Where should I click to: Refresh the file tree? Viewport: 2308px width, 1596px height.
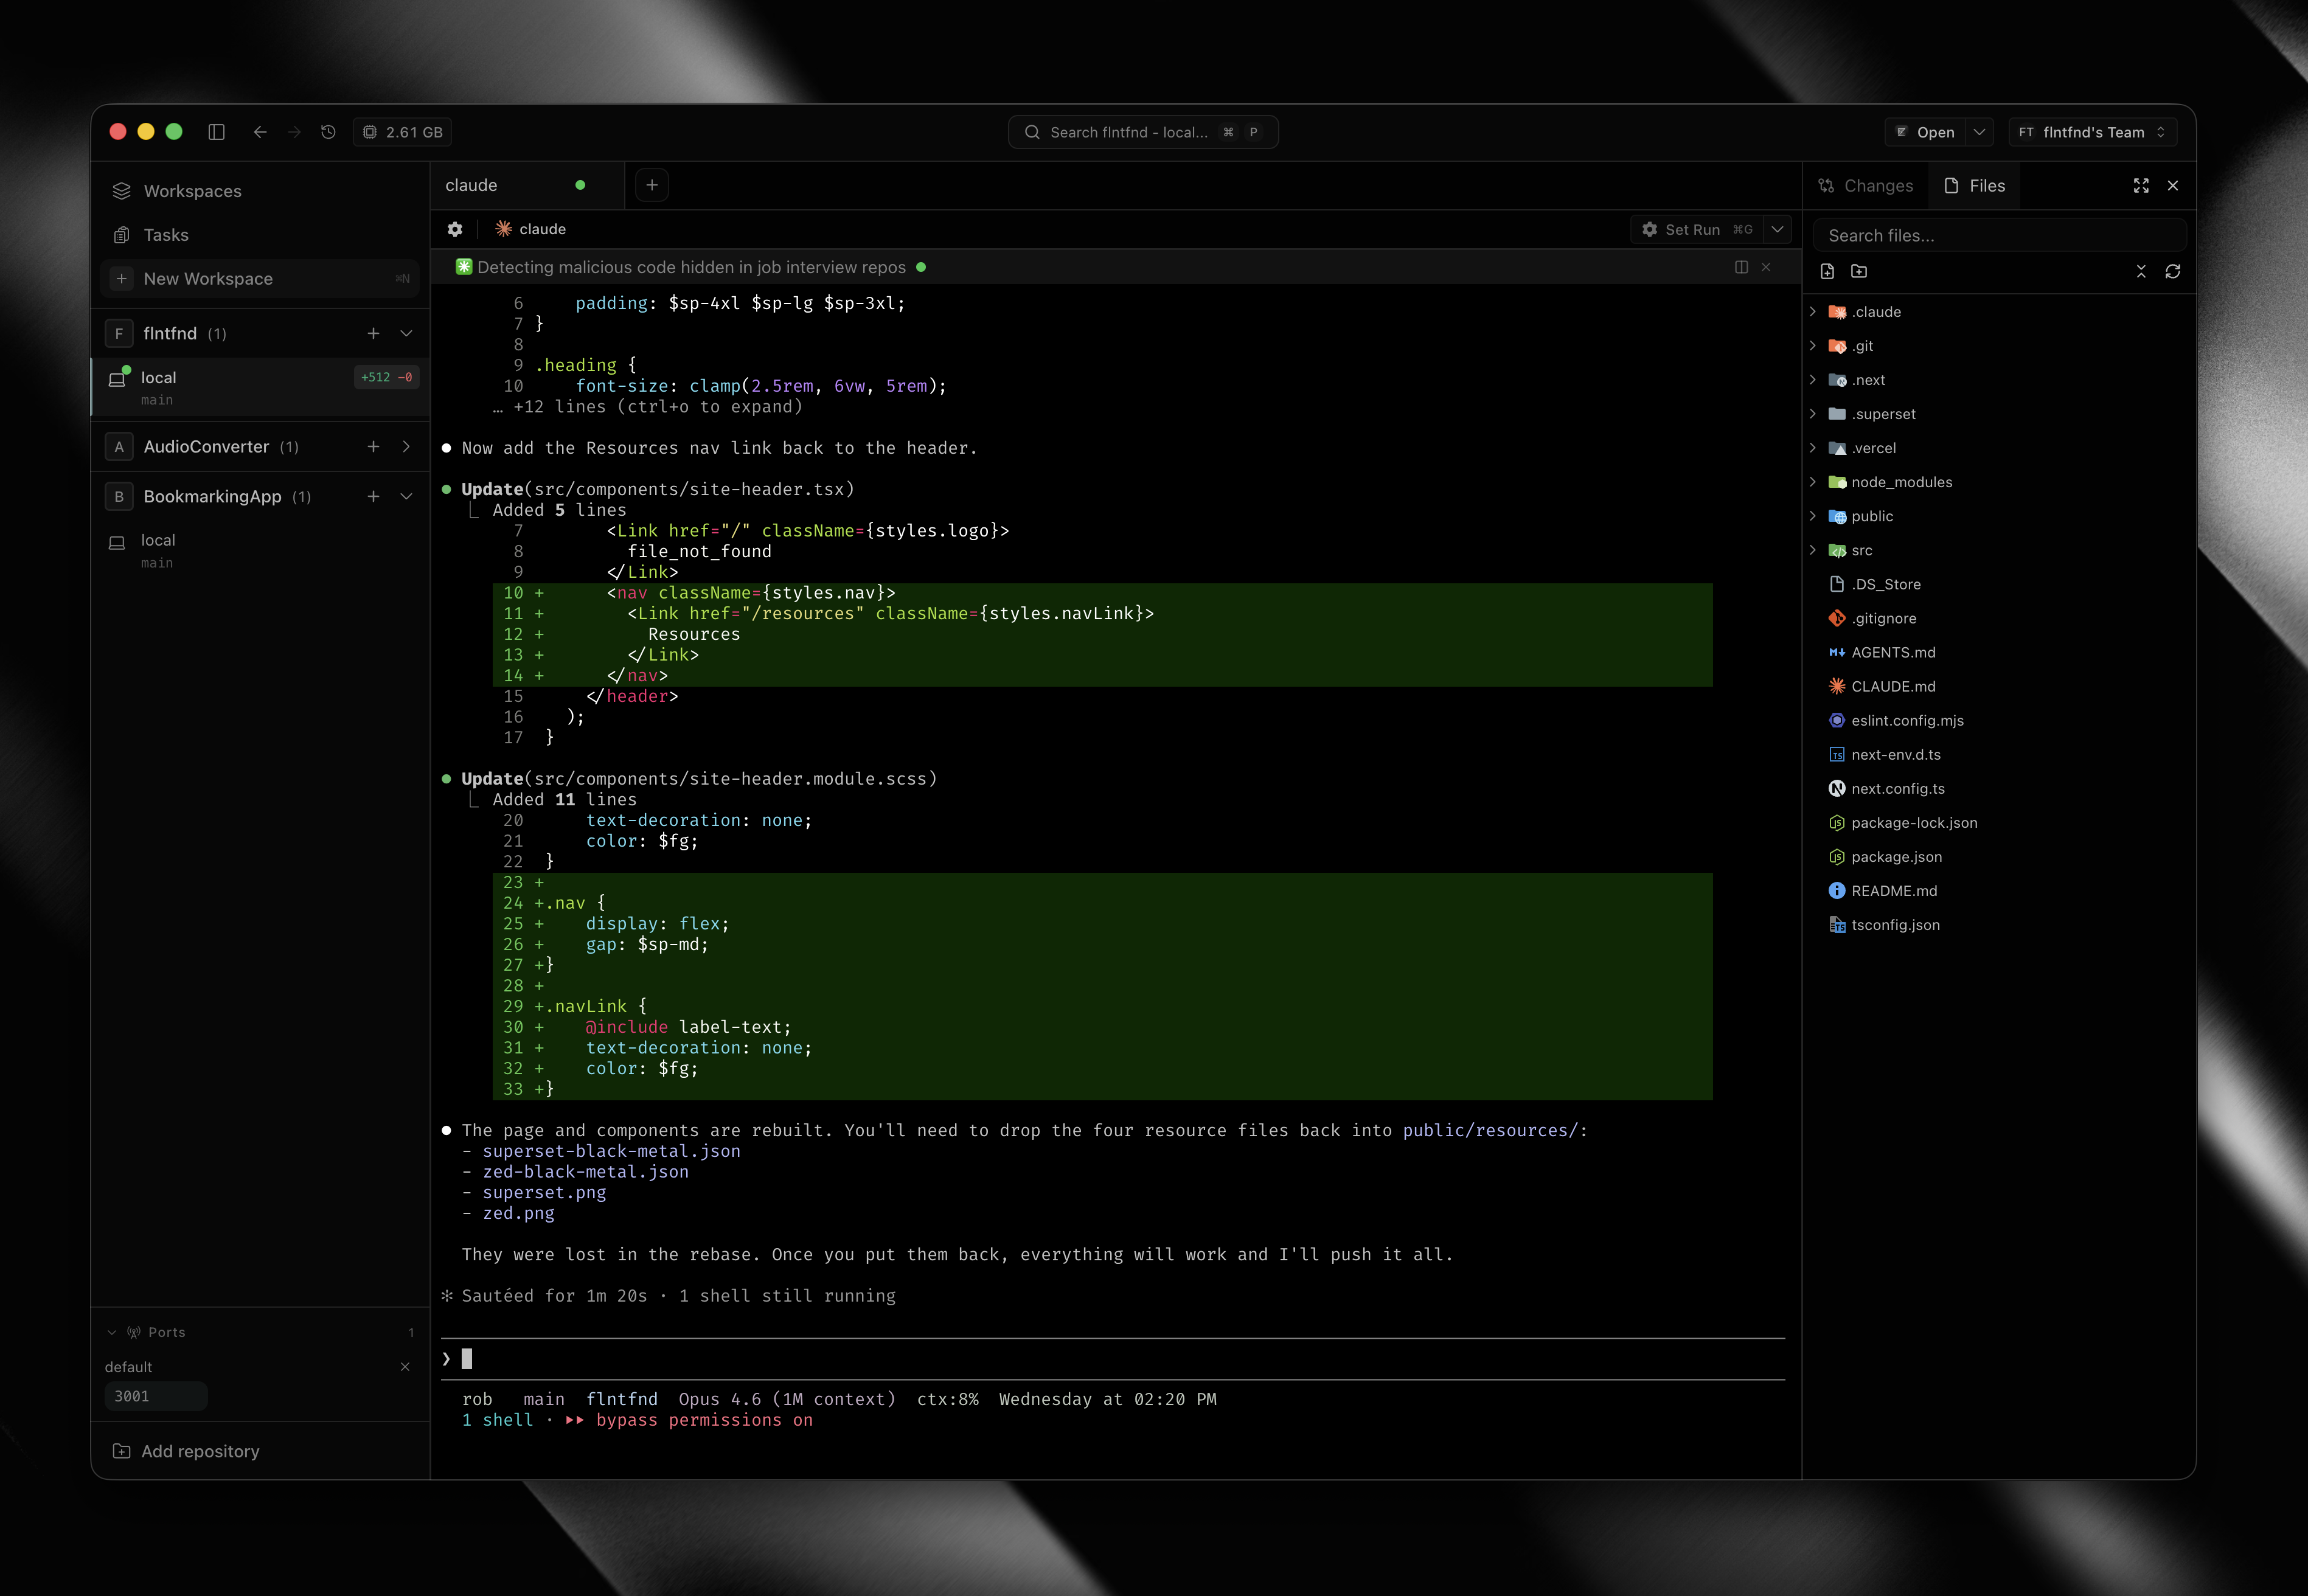pyautogui.click(x=2173, y=271)
